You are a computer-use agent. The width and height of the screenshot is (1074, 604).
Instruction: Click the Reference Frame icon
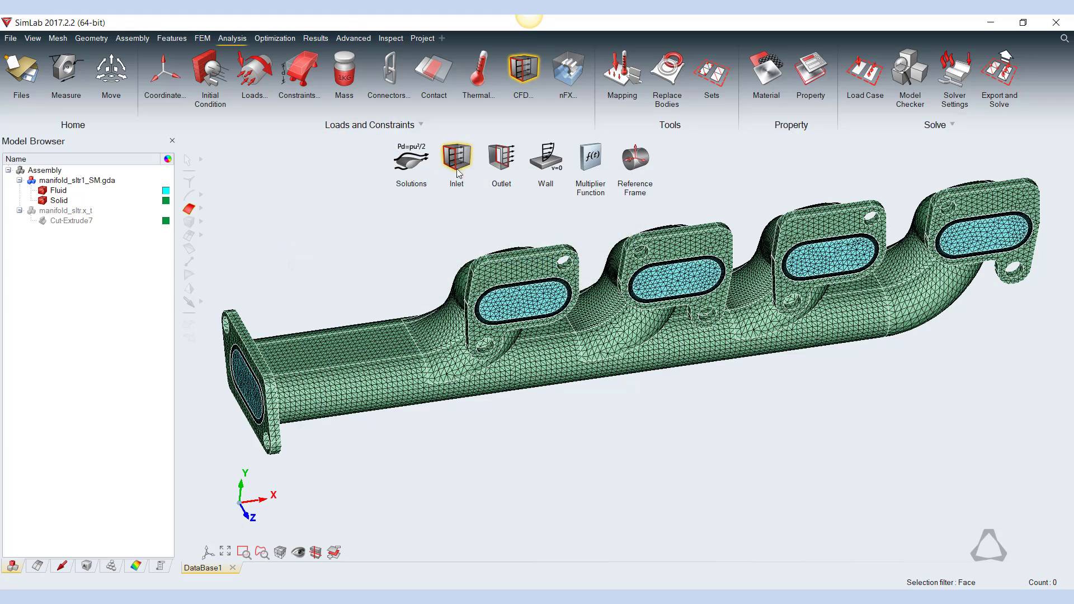634,158
